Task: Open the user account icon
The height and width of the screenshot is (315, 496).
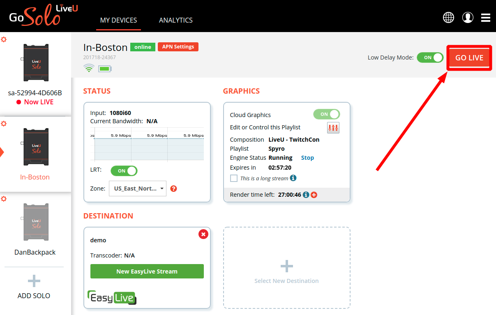Action: coord(468,17)
